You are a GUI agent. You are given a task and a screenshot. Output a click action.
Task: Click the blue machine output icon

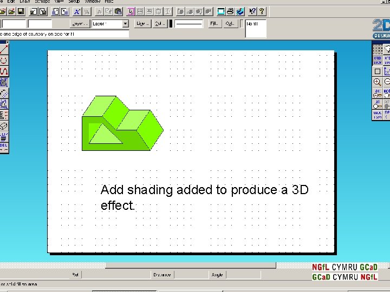[240, 11]
